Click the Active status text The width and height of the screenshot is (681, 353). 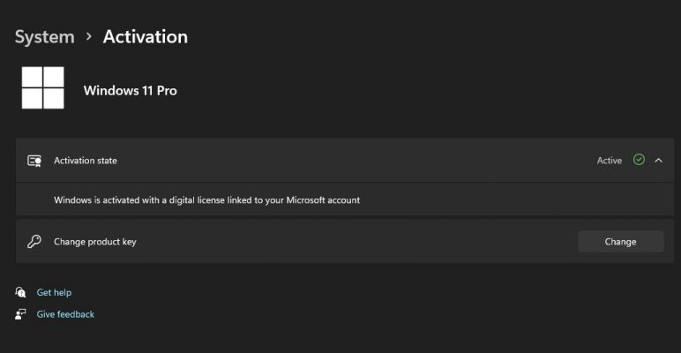609,161
